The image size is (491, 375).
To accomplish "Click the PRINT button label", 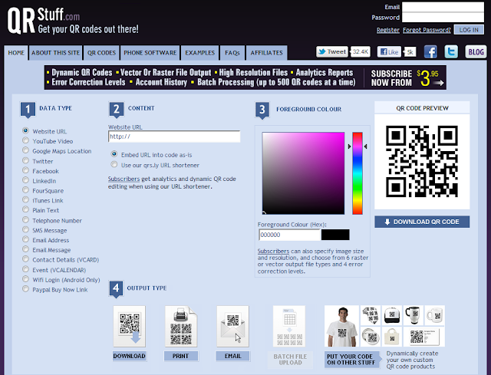I will pyautogui.click(x=181, y=356).
